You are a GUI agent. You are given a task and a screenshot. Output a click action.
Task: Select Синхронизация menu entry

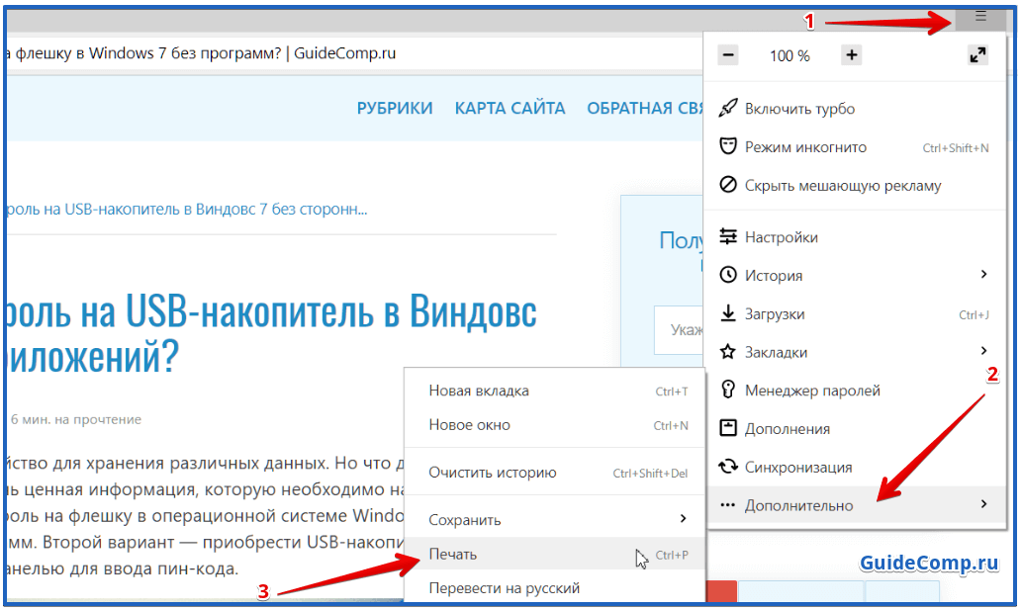pyautogui.click(x=856, y=467)
